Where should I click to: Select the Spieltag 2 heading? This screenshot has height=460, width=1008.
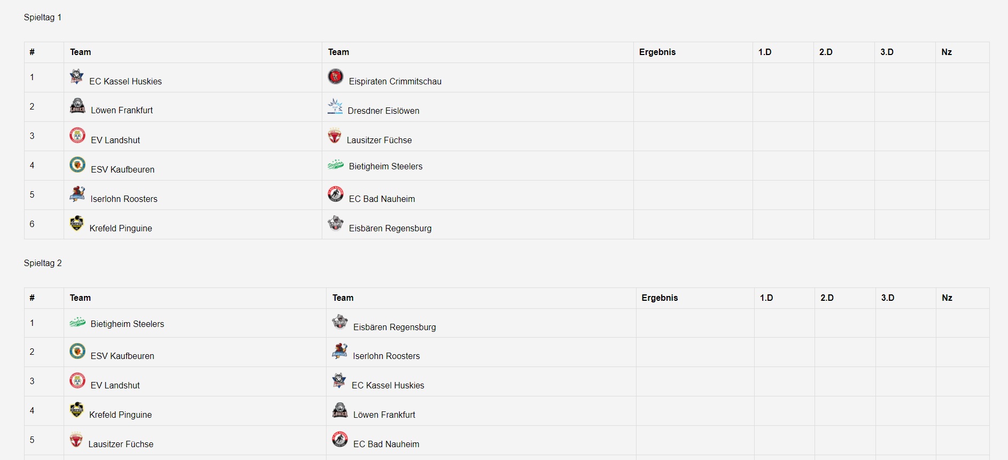(x=43, y=263)
